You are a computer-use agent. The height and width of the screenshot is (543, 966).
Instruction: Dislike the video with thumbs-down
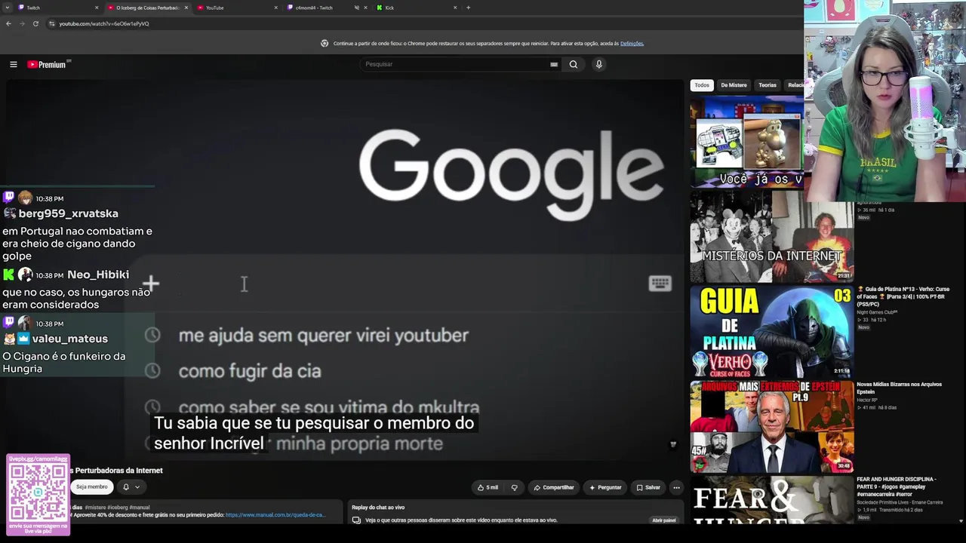pos(515,487)
